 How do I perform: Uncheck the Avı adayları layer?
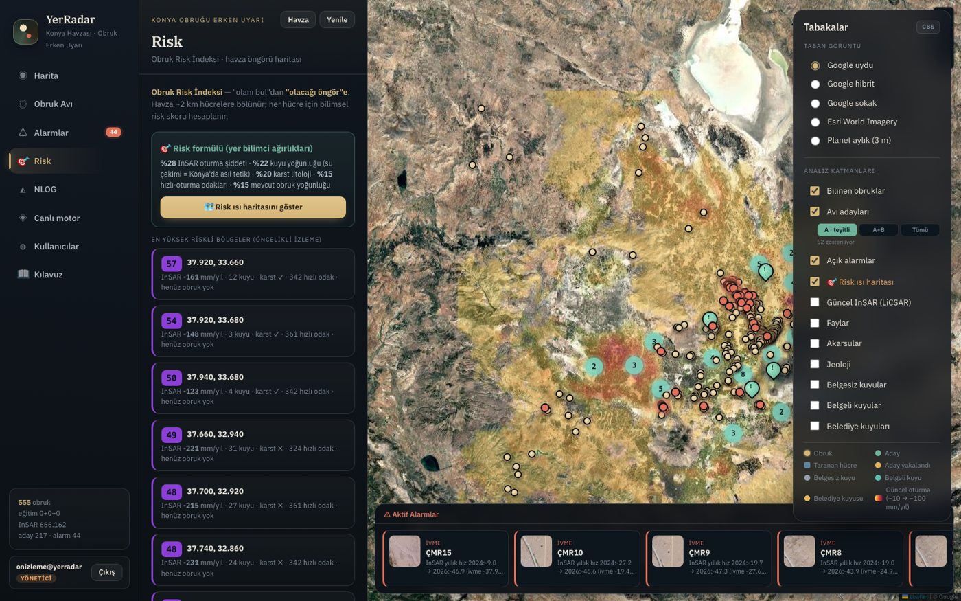[x=815, y=212]
